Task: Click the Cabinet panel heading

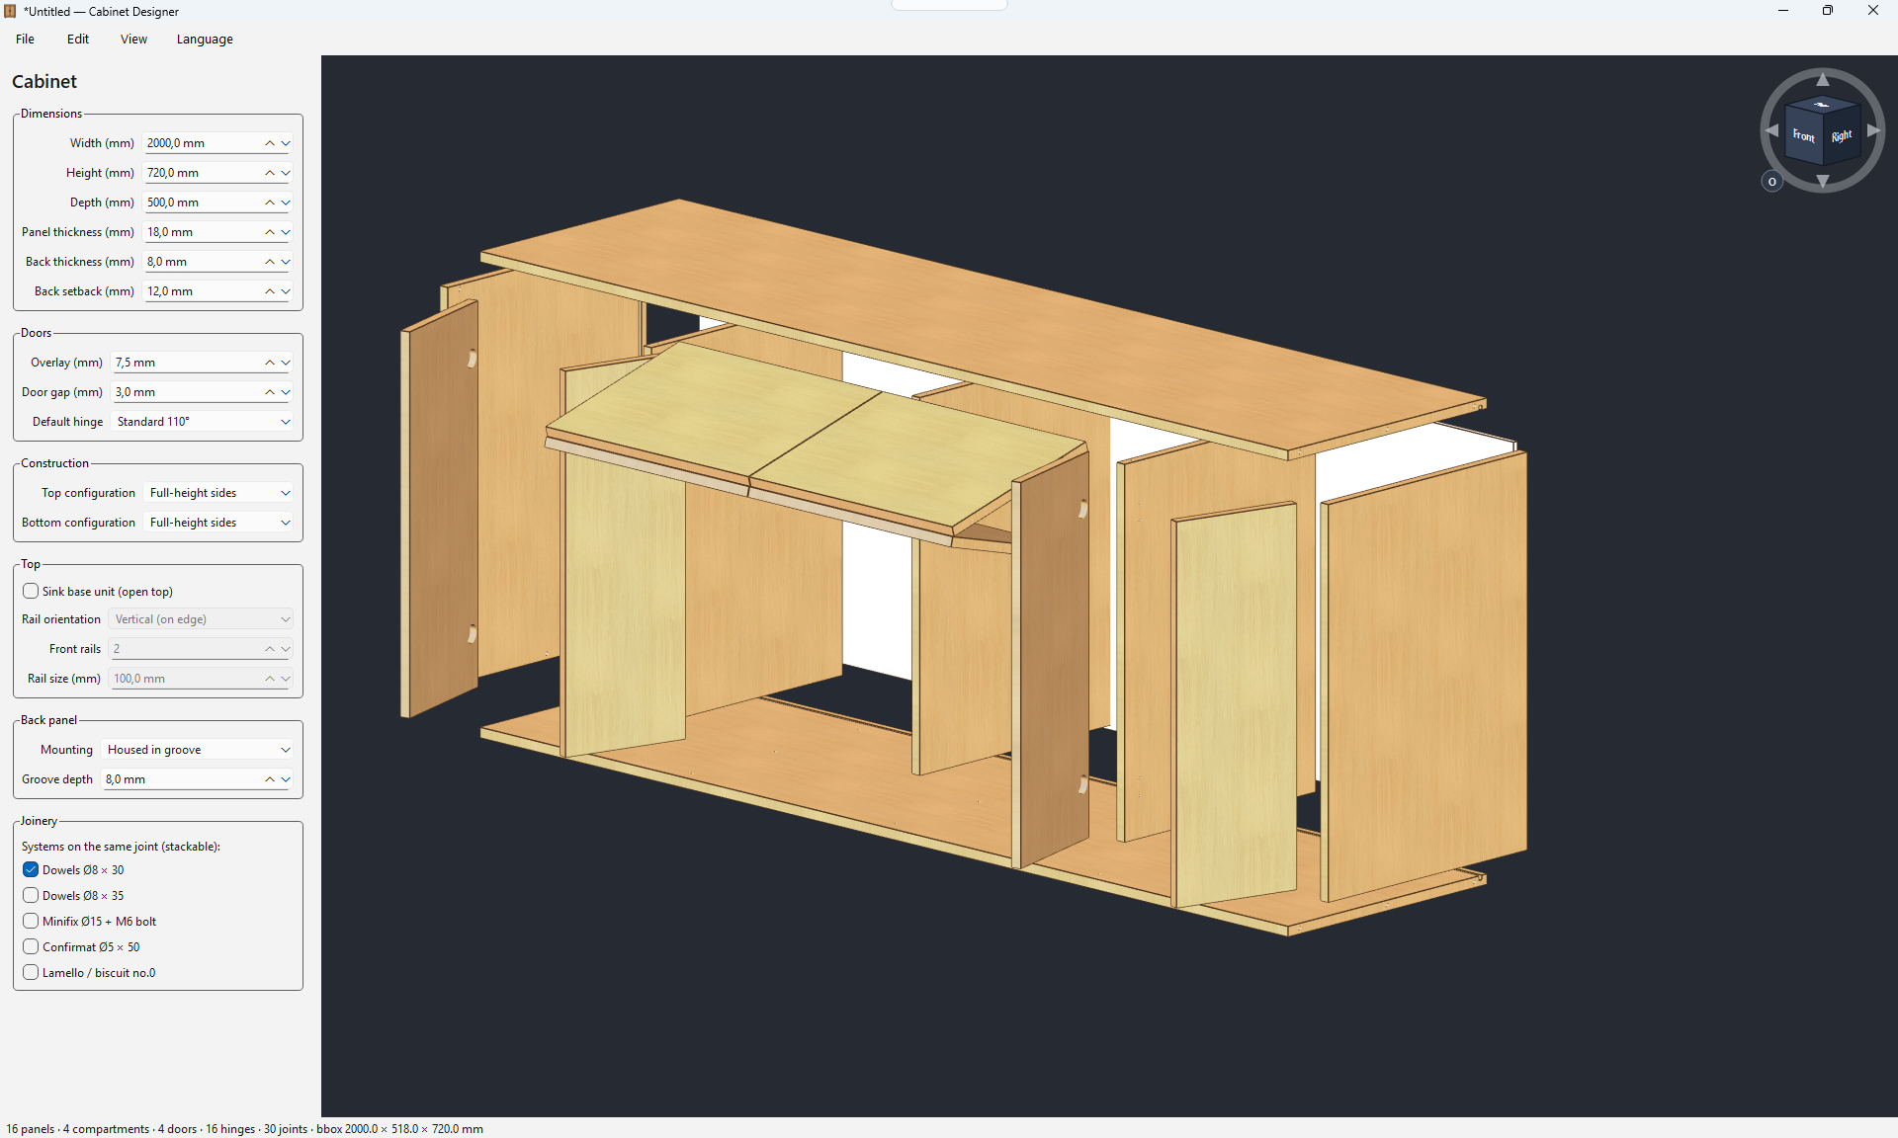Action: coord(44,82)
